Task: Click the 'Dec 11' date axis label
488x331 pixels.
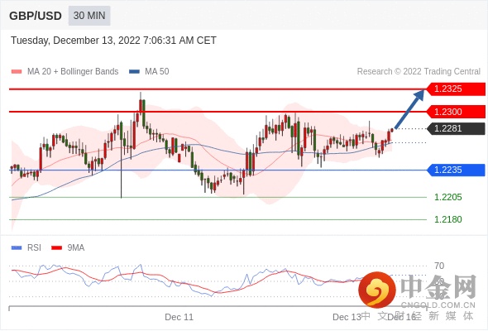Action: tap(179, 317)
